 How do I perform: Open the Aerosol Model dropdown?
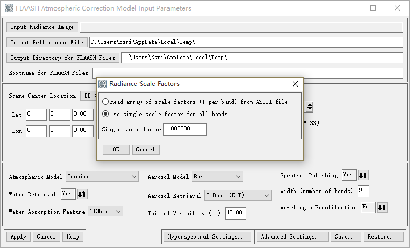(217, 176)
